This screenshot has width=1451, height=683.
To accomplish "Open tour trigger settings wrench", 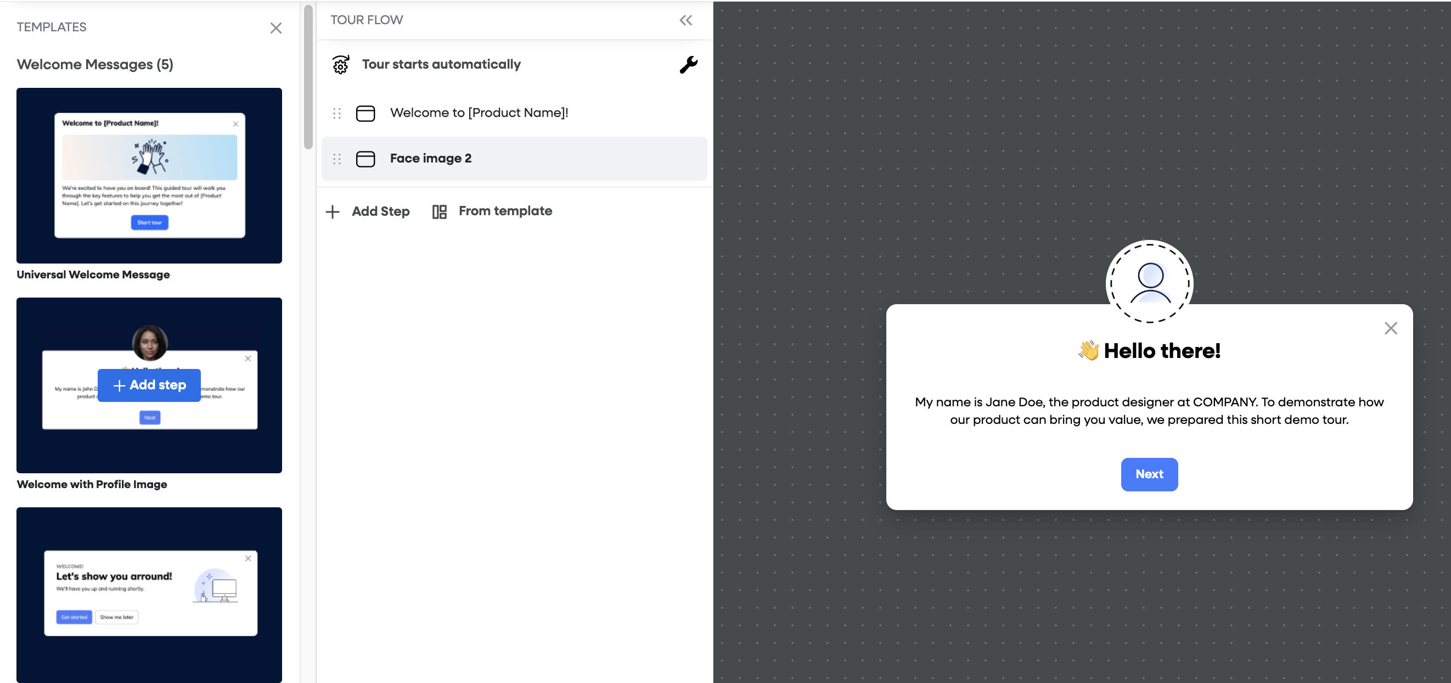I will coord(688,65).
